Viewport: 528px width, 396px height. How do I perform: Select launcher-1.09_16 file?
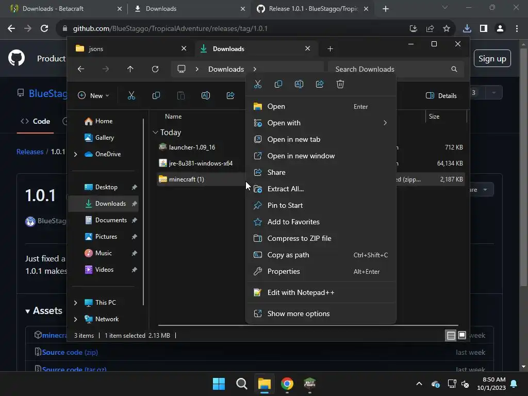192,147
